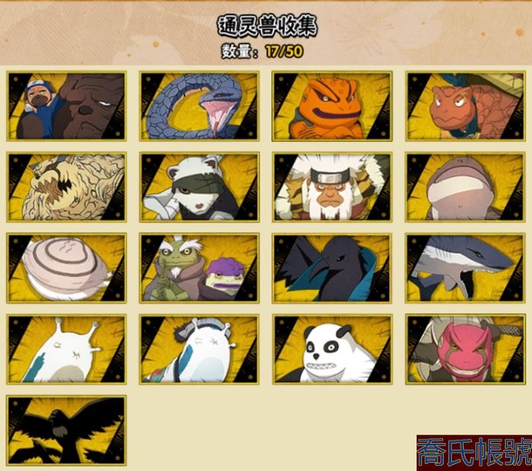Image resolution: width=532 pixels, height=471 pixels.
Task: Click the 喬氏帳號 watermark banner
Action: click(474, 453)
